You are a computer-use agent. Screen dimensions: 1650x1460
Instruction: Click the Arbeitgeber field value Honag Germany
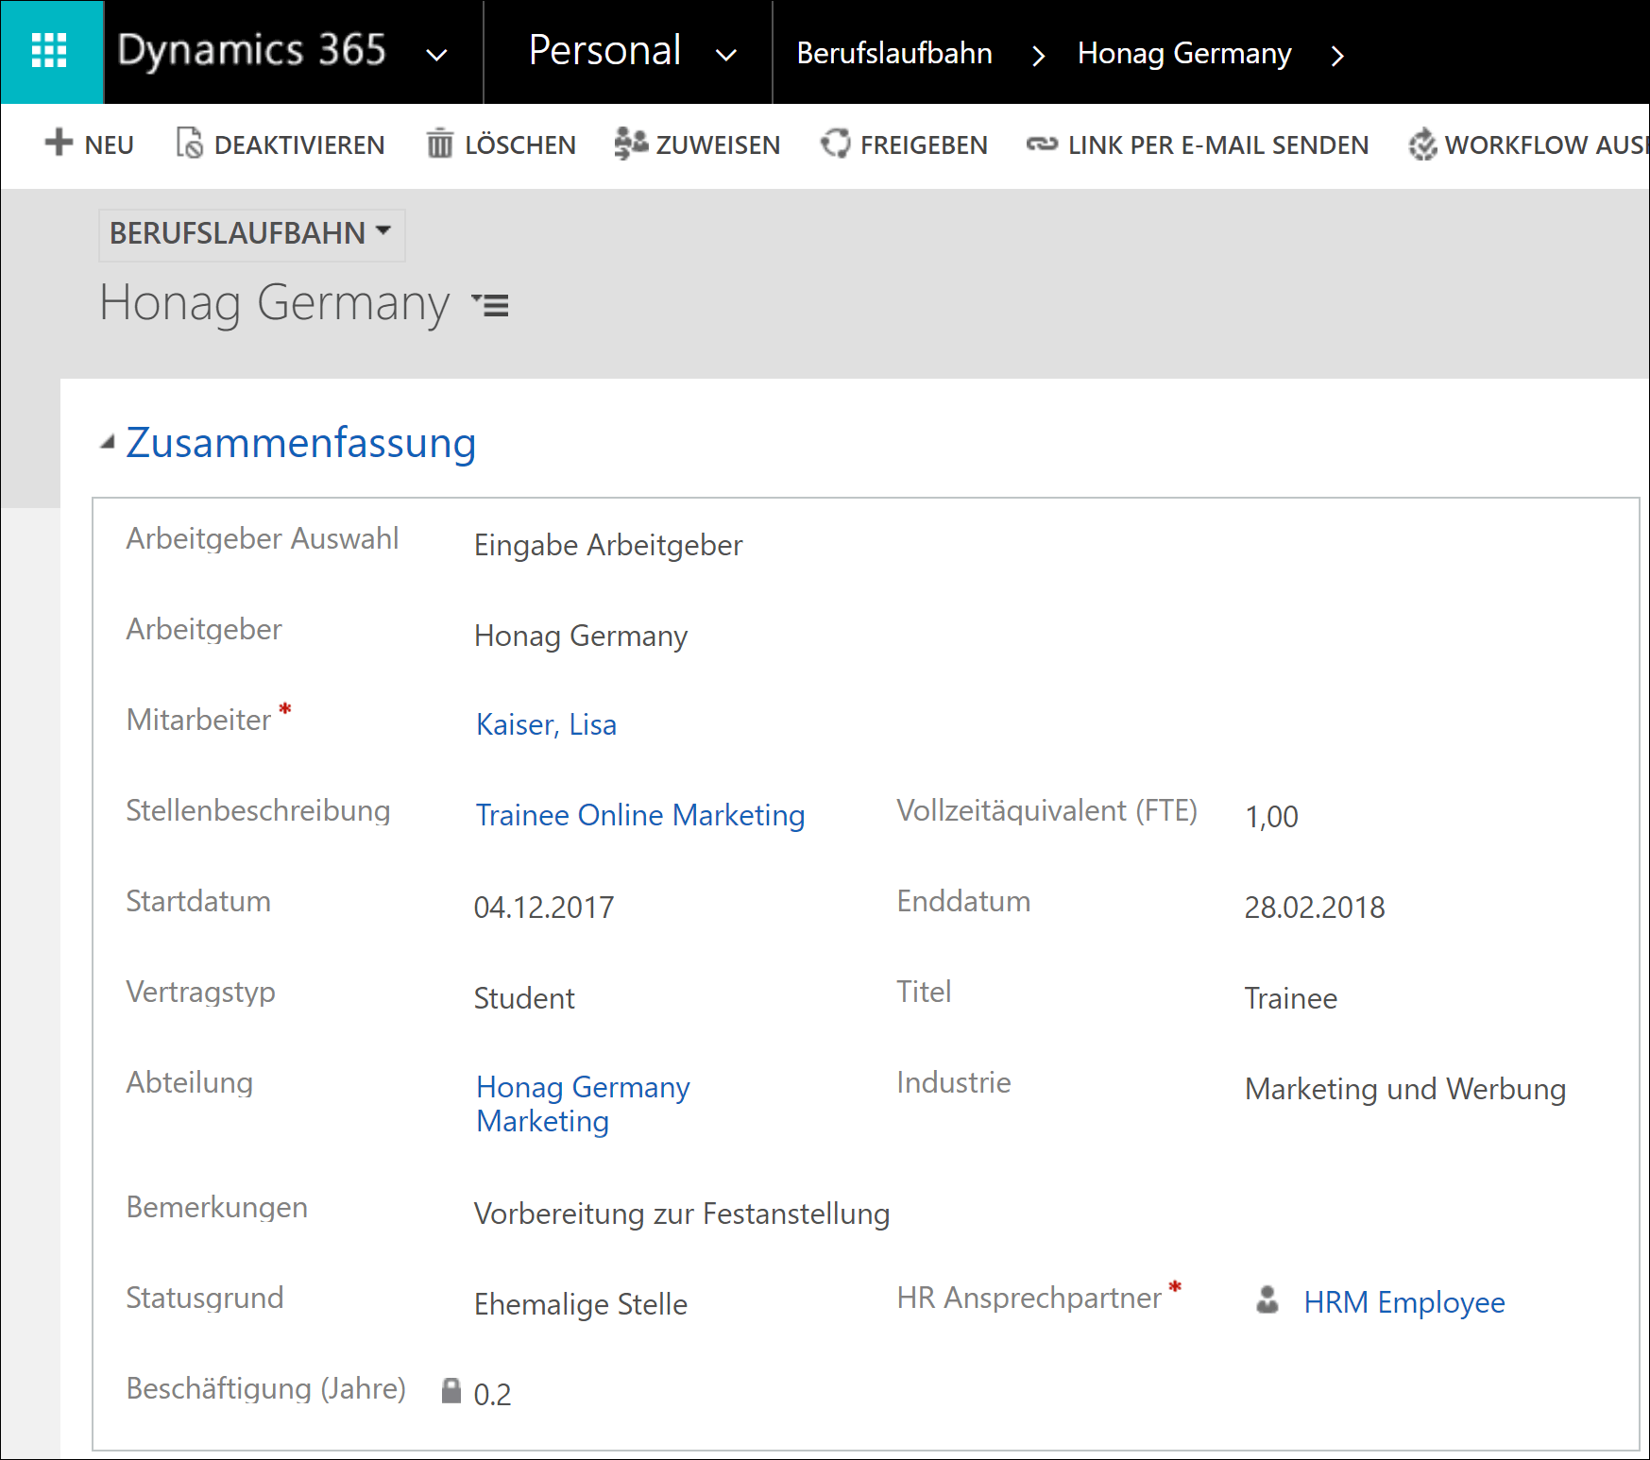(x=581, y=637)
